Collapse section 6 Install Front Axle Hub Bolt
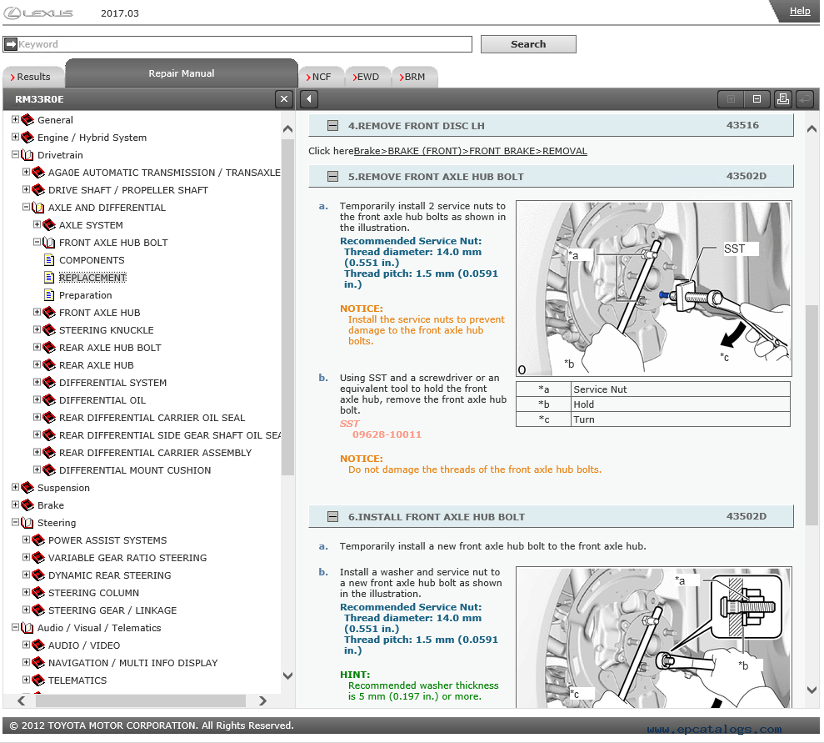The height and width of the screenshot is (743, 824). 332,517
